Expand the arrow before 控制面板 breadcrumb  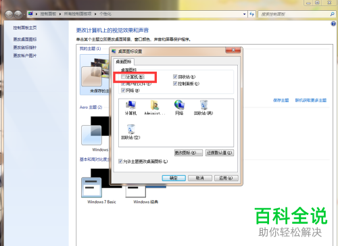pos(37,14)
